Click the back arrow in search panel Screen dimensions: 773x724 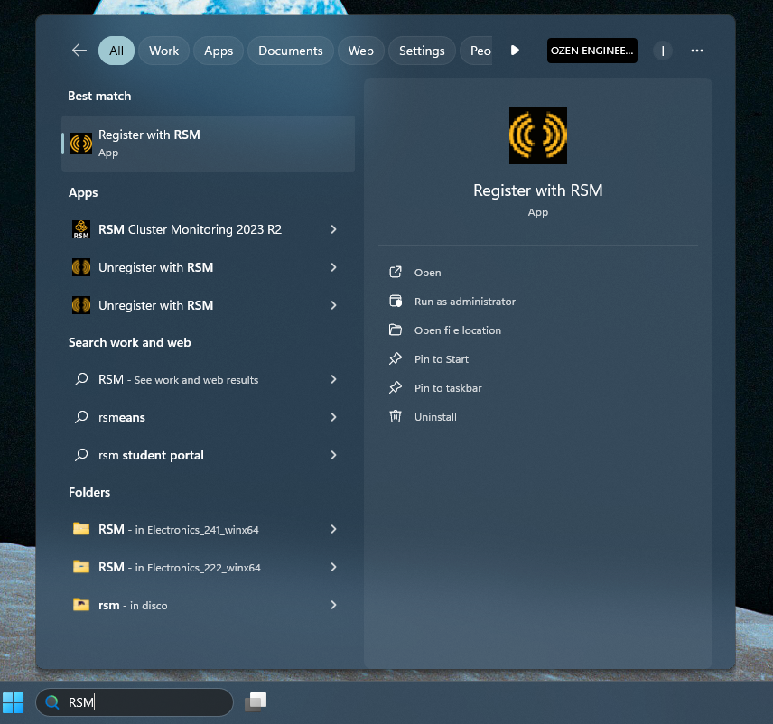click(79, 51)
